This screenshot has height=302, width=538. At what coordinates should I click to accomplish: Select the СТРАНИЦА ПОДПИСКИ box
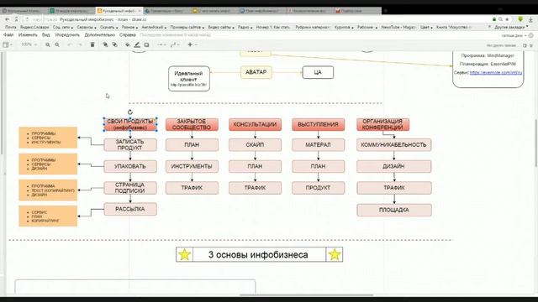pos(130,188)
